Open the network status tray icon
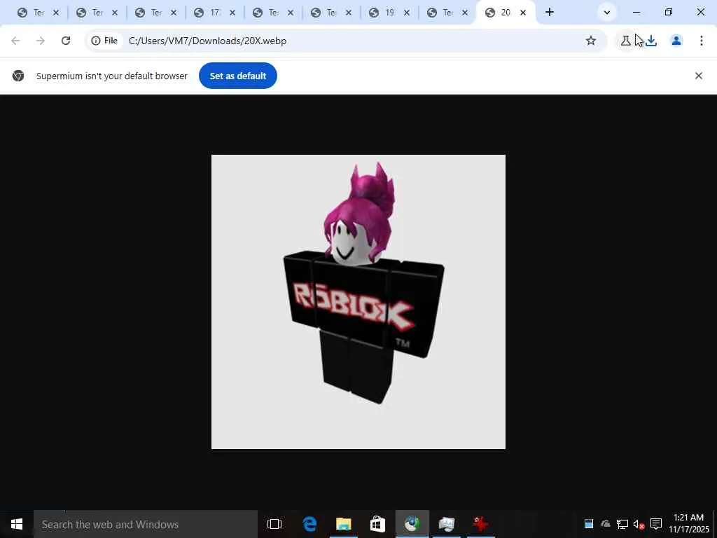This screenshot has width=717, height=538. [622, 524]
